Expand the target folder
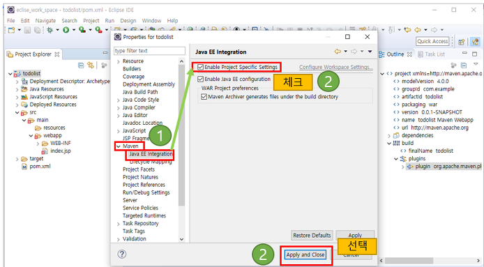Image resolution: width=484 pixels, height=267 pixels. pyautogui.click(x=17, y=159)
